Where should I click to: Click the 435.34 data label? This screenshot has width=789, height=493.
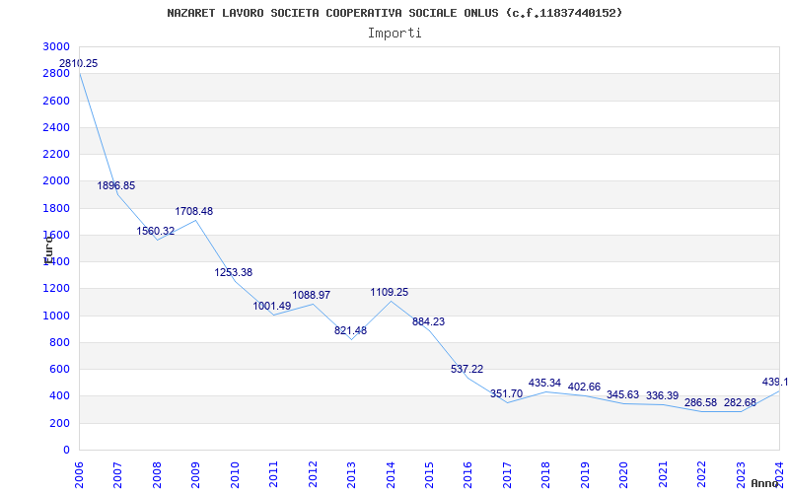tap(545, 383)
